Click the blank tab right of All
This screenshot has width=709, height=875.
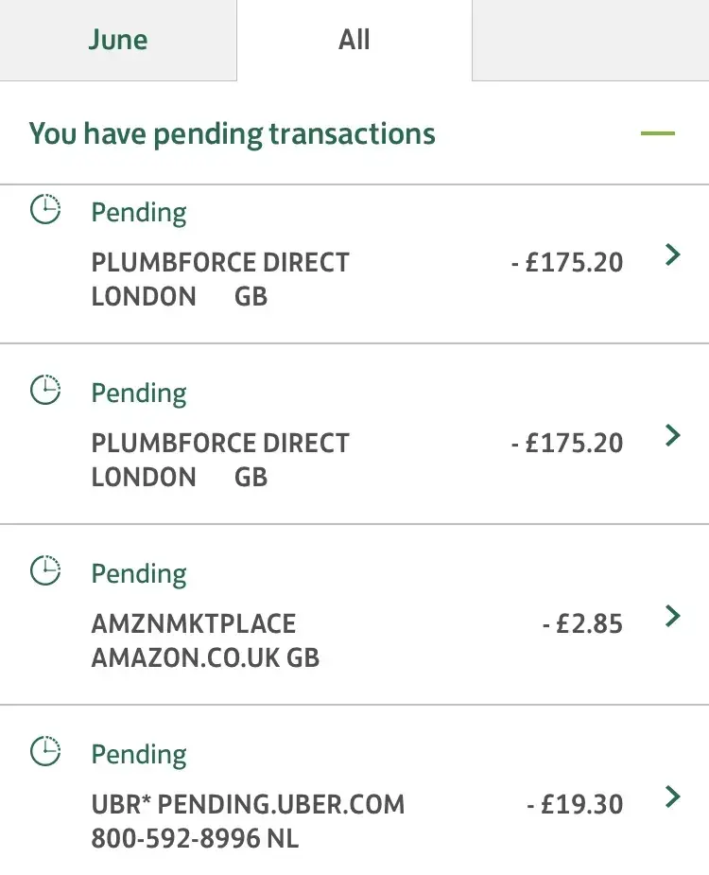coord(590,40)
